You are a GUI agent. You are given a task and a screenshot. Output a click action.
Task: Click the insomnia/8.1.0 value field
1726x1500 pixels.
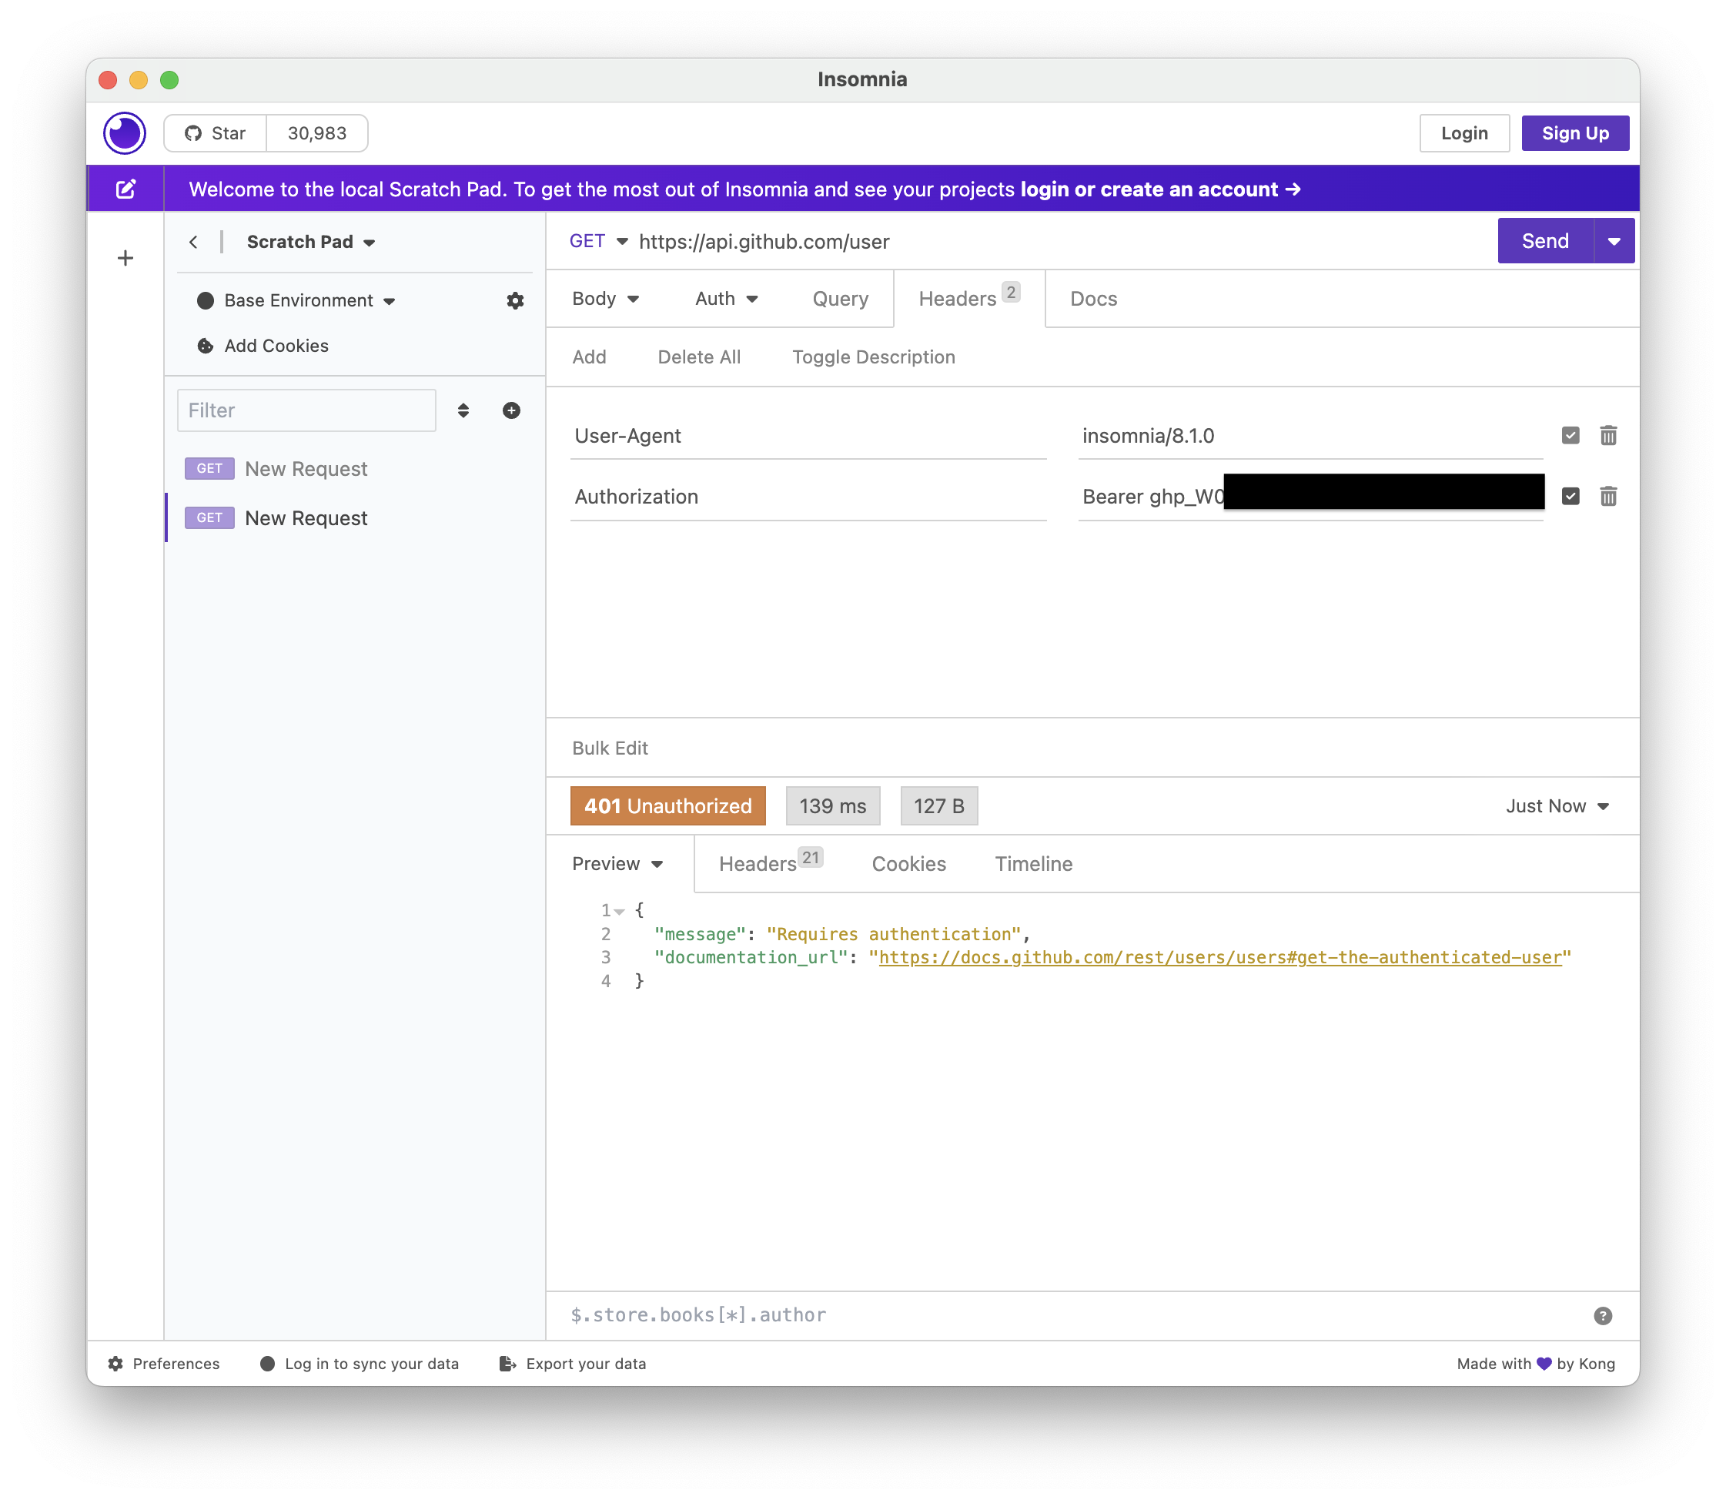pos(1310,436)
